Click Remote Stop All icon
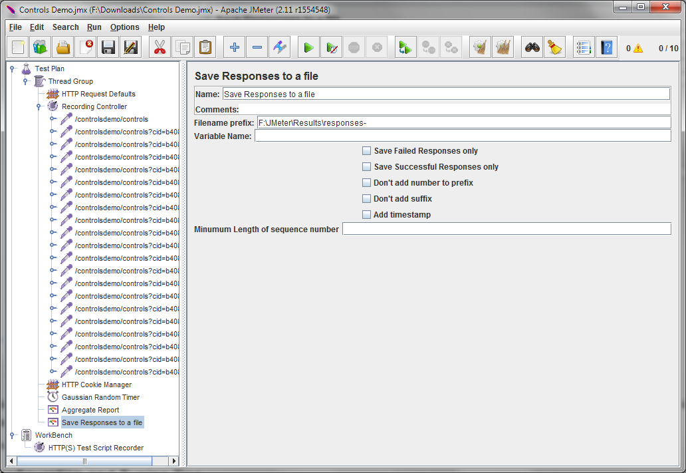The image size is (686, 473). coord(428,47)
